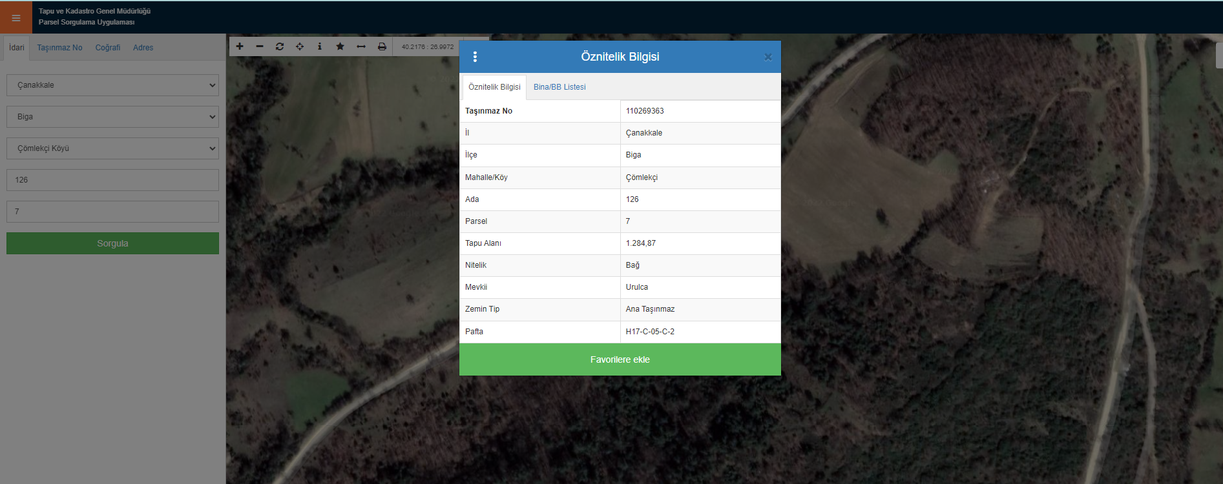Zoom in with the plus icon
Viewport: 1223px width, 484px height.
coord(240,46)
